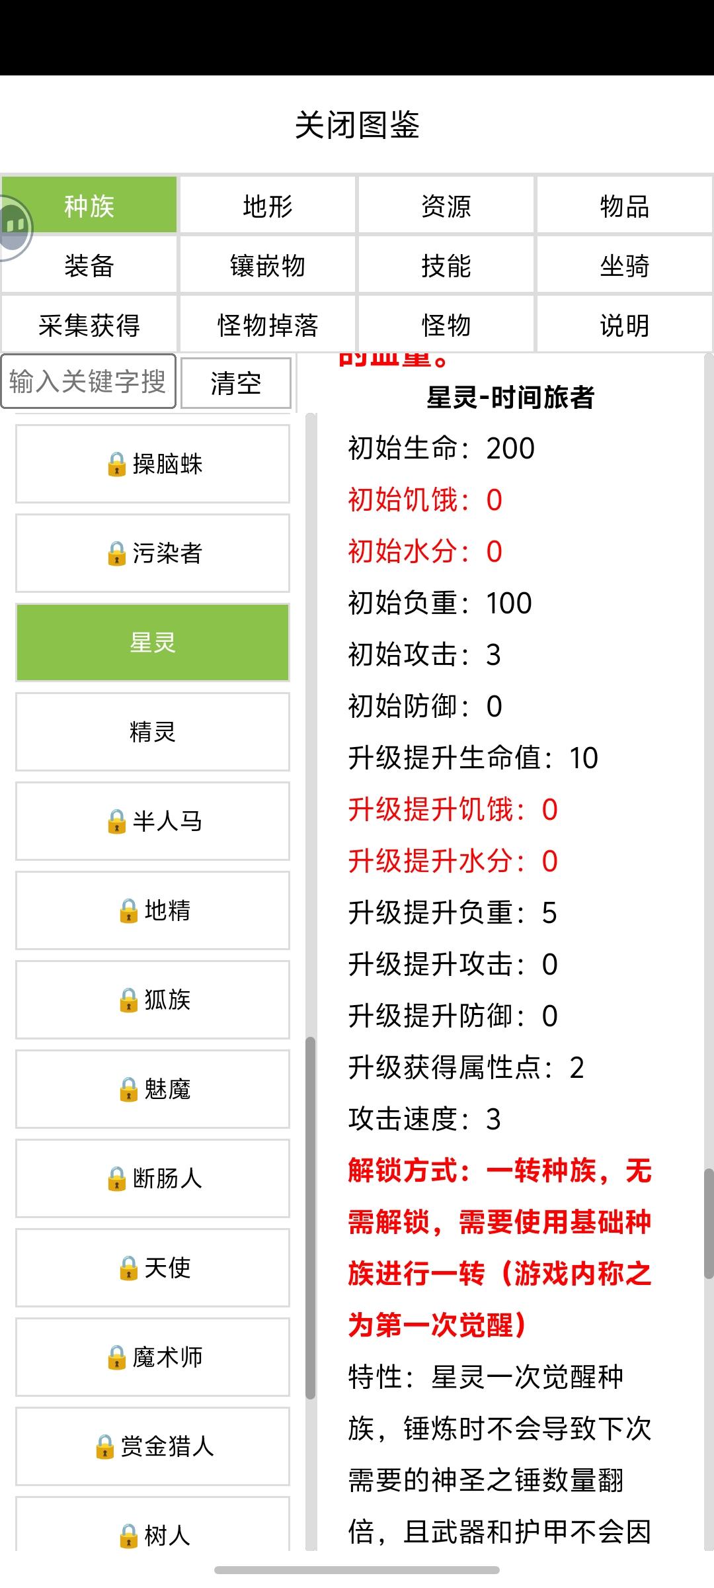Select 精灵 in the race list
This screenshot has width=714, height=1588.
click(153, 732)
